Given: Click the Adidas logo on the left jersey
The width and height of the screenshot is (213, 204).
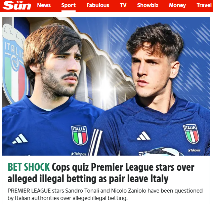Looking at the screenshot, I should coord(20,138).
